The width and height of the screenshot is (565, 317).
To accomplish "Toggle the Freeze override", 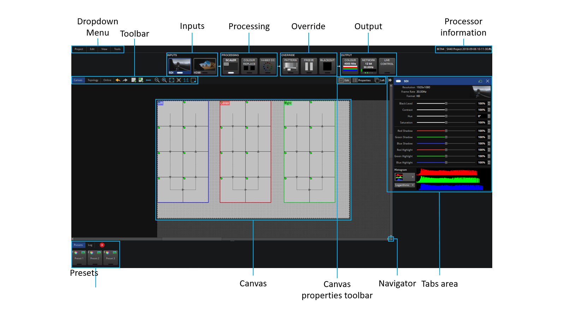I will [309, 66].
